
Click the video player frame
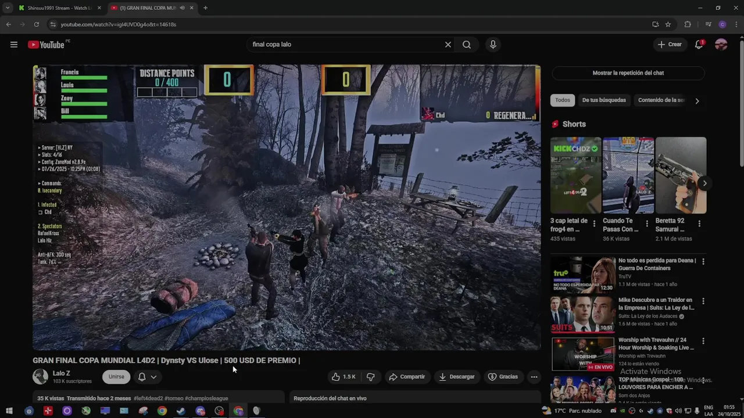coord(287,207)
